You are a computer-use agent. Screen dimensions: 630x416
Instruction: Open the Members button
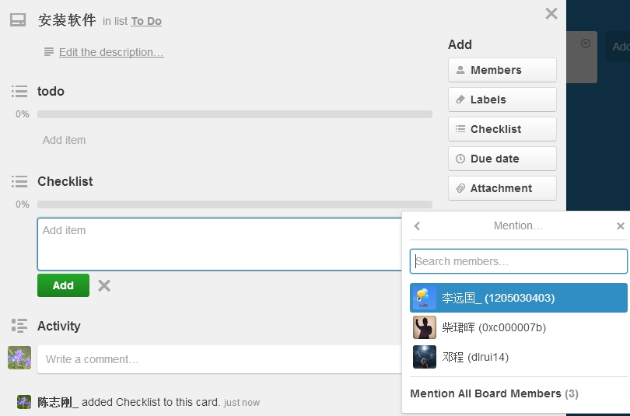[502, 70]
